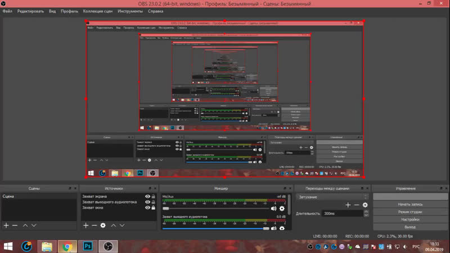Image resolution: width=450 pixels, height=253 pixels.
Task: Select Сцена in the scenes list
Action: [39, 196]
